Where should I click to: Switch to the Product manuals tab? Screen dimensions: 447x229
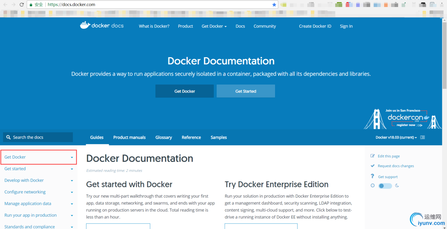[129, 137]
